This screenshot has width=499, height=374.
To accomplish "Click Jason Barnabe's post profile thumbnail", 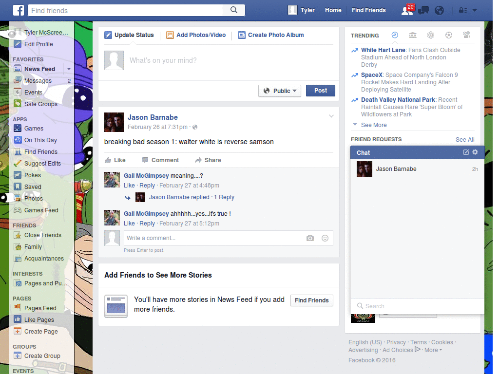I will [x=114, y=122].
